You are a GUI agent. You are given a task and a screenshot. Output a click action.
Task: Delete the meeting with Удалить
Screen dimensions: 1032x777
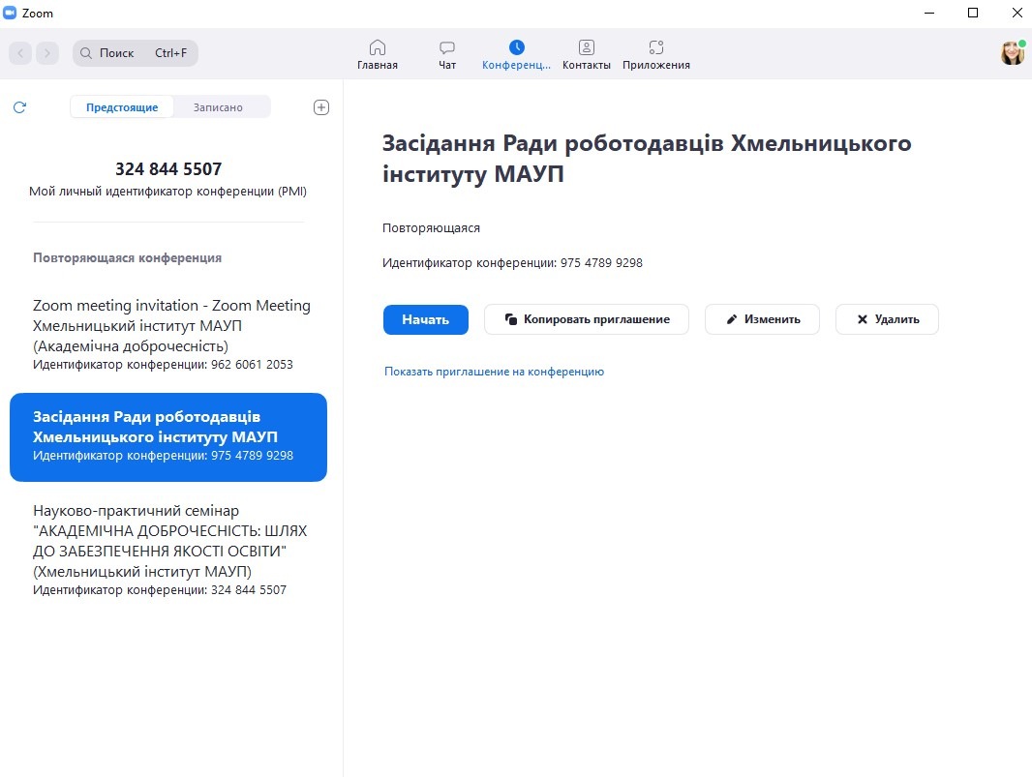click(x=887, y=319)
